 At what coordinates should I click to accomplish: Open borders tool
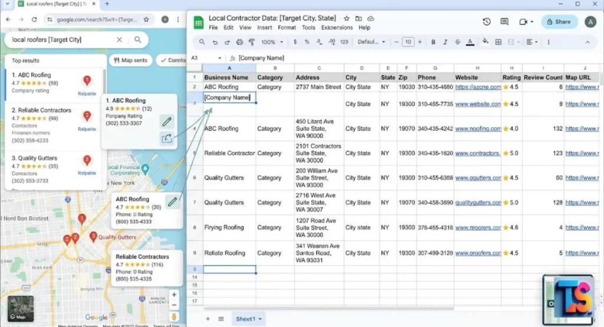(x=498, y=42)
